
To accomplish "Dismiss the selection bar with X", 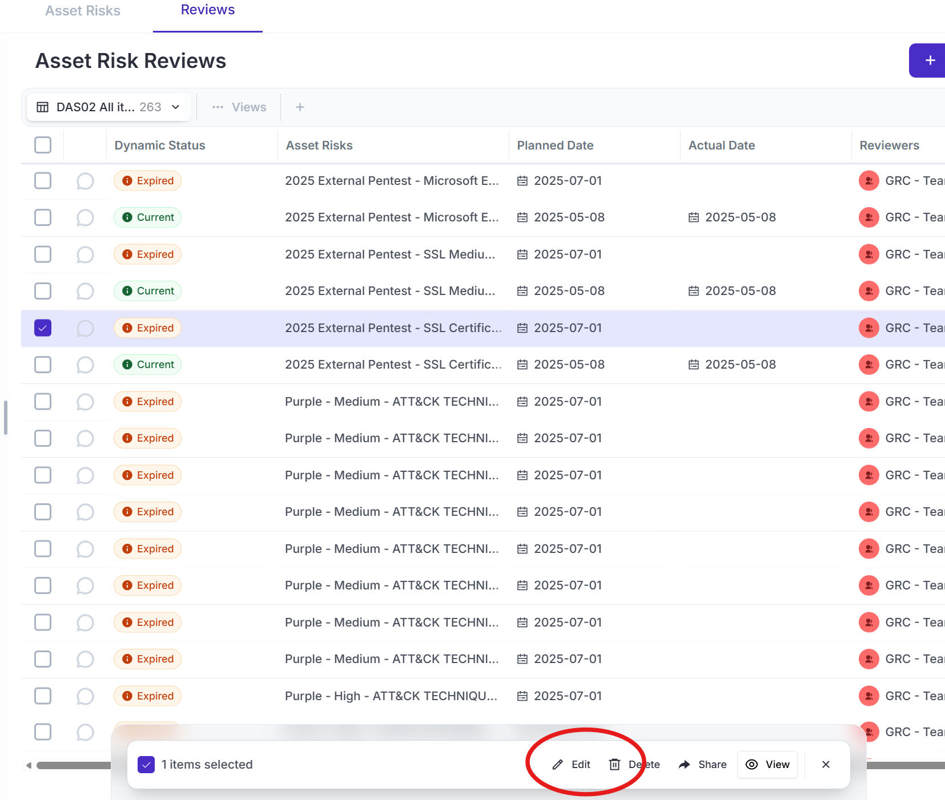I will 826,765.
